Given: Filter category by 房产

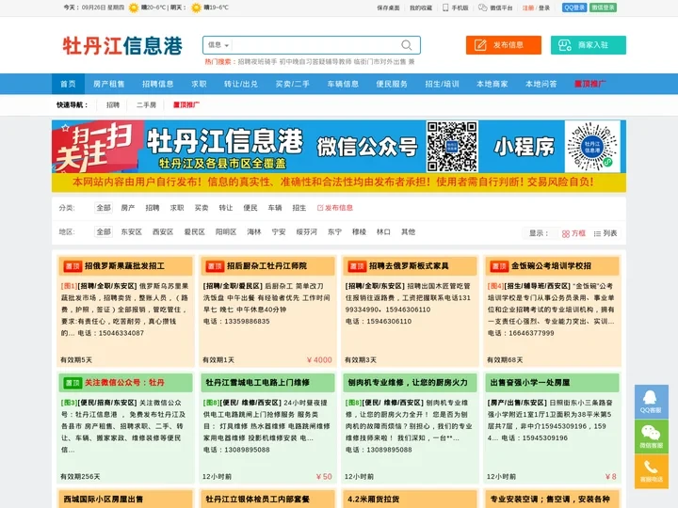Looking at the screenshot, I should coord(127,208).
